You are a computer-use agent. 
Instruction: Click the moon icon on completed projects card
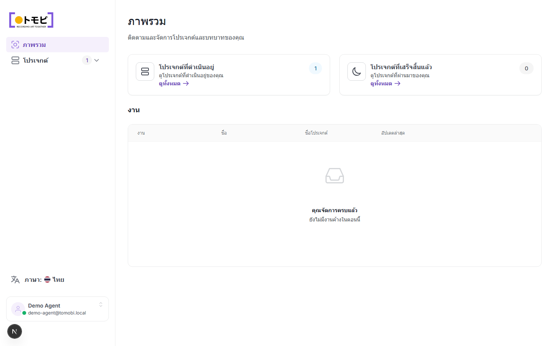click(357, 72)
